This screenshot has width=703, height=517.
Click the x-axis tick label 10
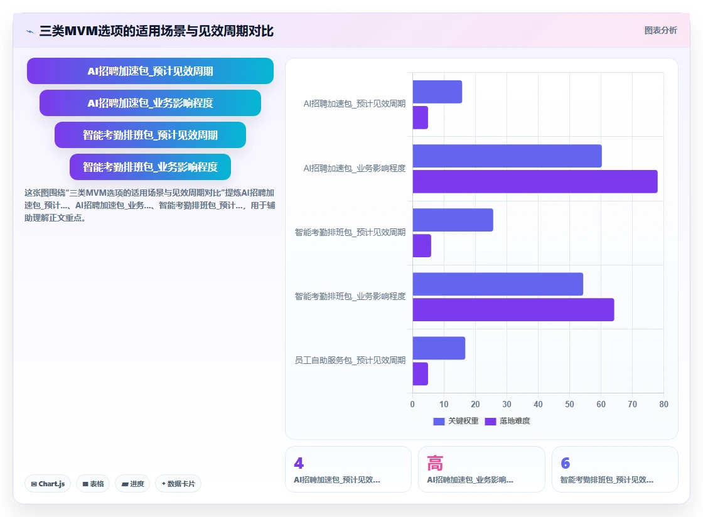(x=444, y=404)
